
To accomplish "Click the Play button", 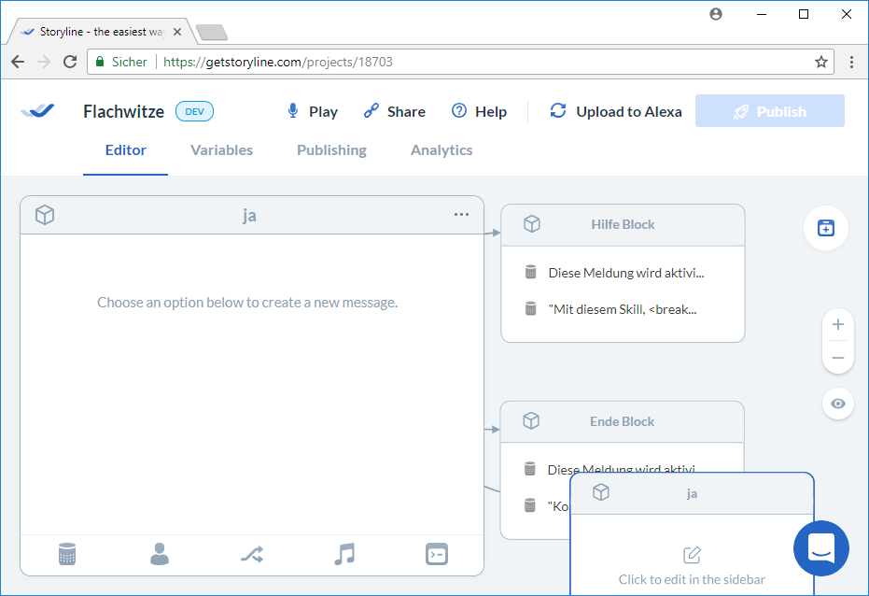I will coord(312,111).
